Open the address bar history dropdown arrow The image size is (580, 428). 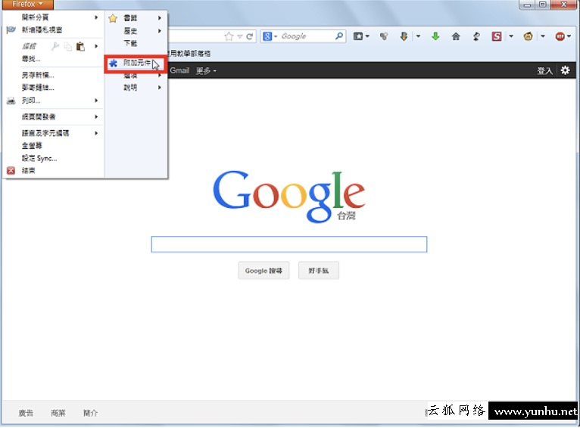coord(240,36)
